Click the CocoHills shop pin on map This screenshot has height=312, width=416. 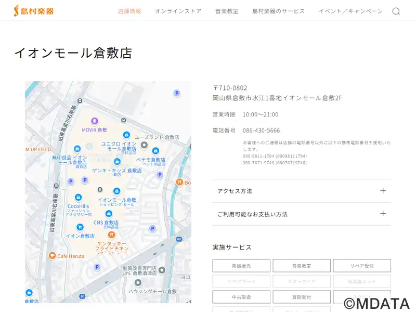pos(78,197)
